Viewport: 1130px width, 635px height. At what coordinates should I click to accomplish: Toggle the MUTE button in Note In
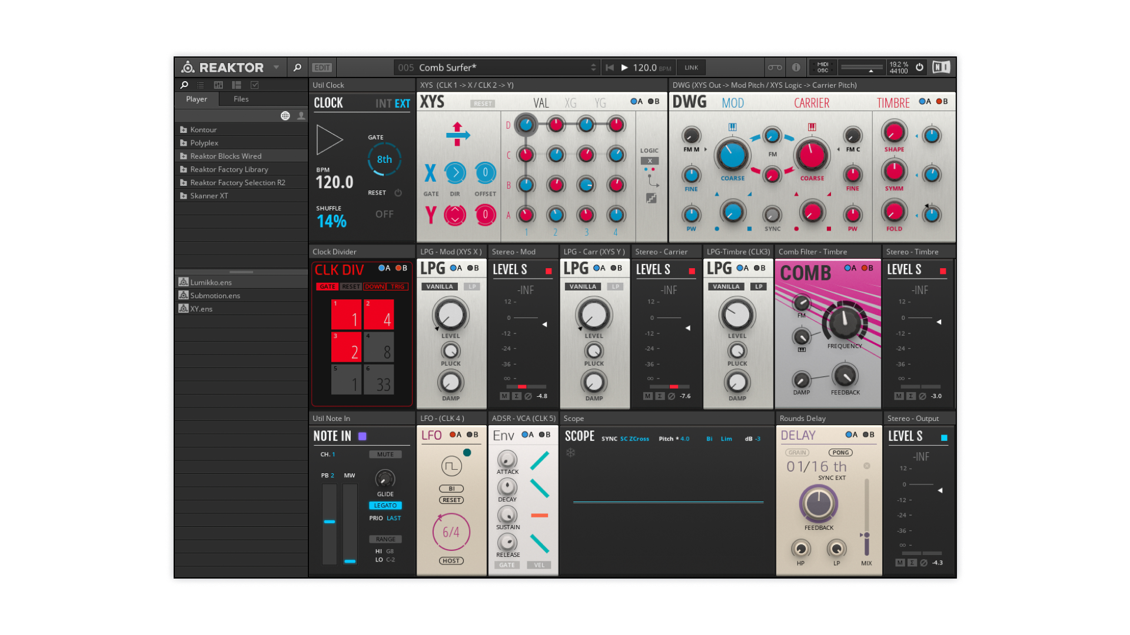[385, 454]
